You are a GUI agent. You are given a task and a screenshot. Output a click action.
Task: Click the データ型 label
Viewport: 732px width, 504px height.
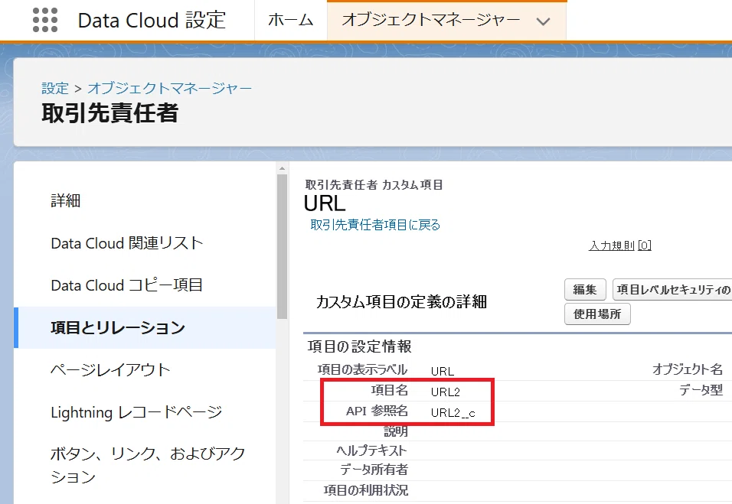tap(701, 390)
